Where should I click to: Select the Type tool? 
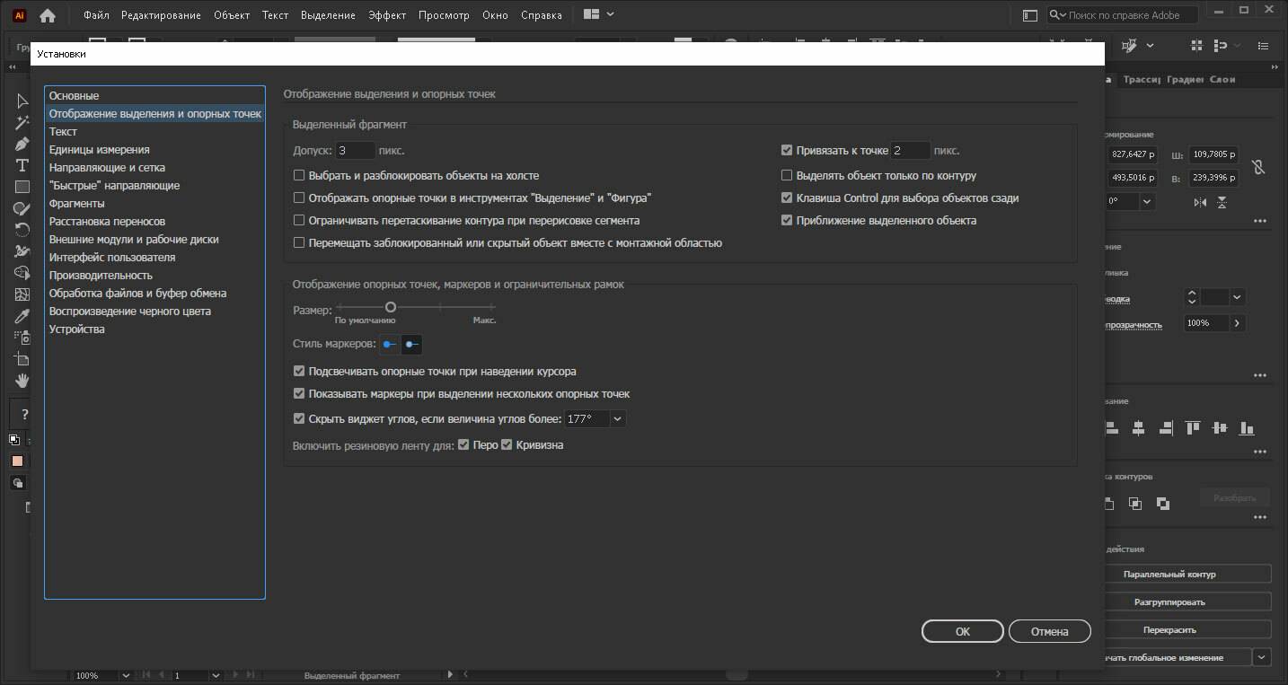point(22,166)
